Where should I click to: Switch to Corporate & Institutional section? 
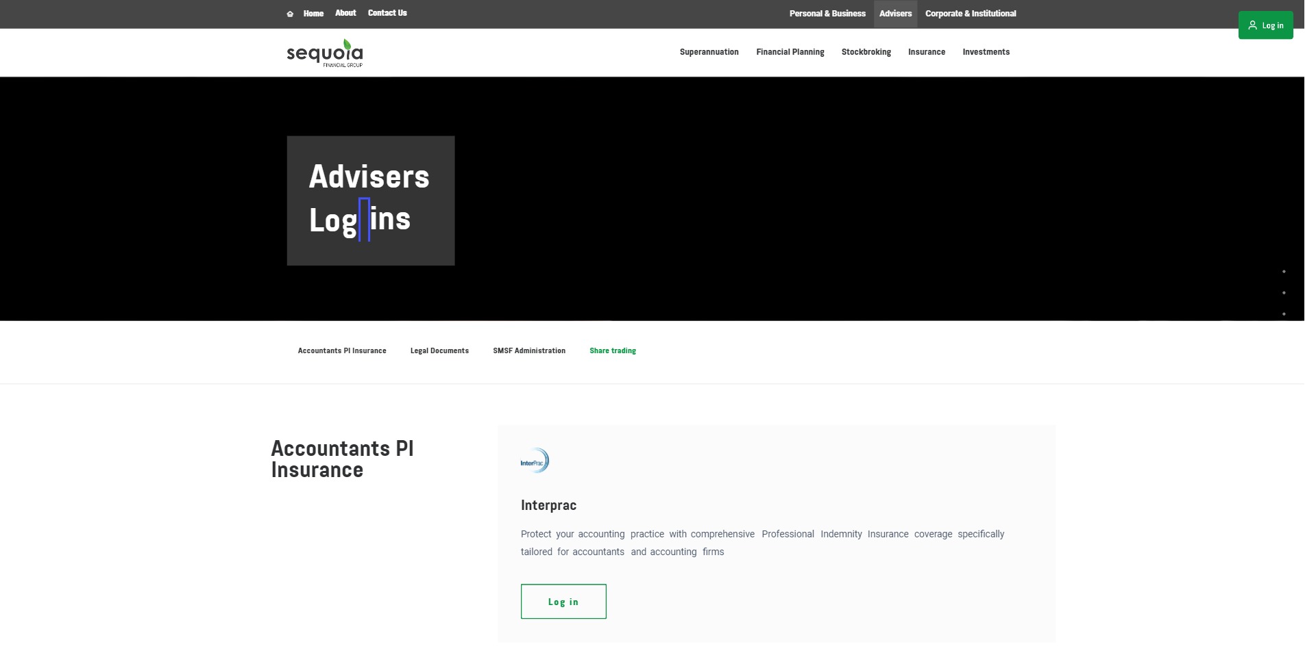971,14
